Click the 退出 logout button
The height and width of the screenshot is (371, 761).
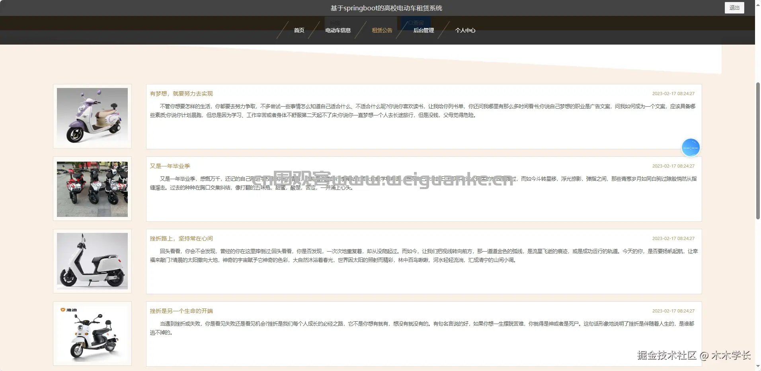pos(734,8)
